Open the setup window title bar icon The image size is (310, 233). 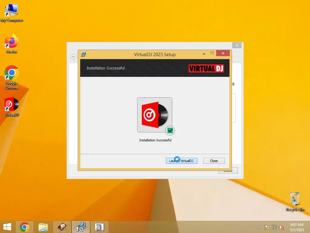tap(84, 54)
